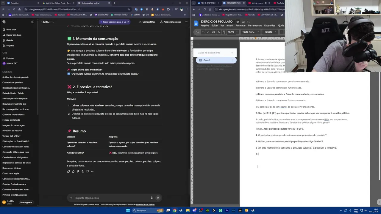Decrease font size in Google Docs
The width and height of the screenshot is (381, 214).
click(x=281, y=32)
